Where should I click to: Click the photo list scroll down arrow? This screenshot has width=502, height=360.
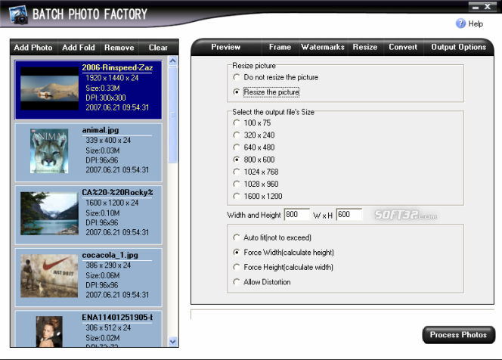[173, 342]
